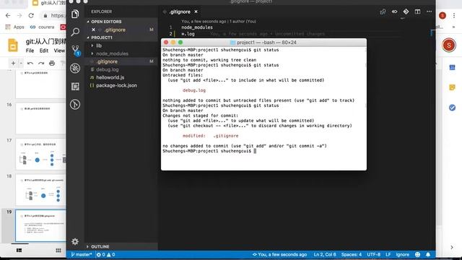The height and width of the screenshot is (260, 462).
Task: Close the .gitignore editor tab
Action: tap(196, 12)
